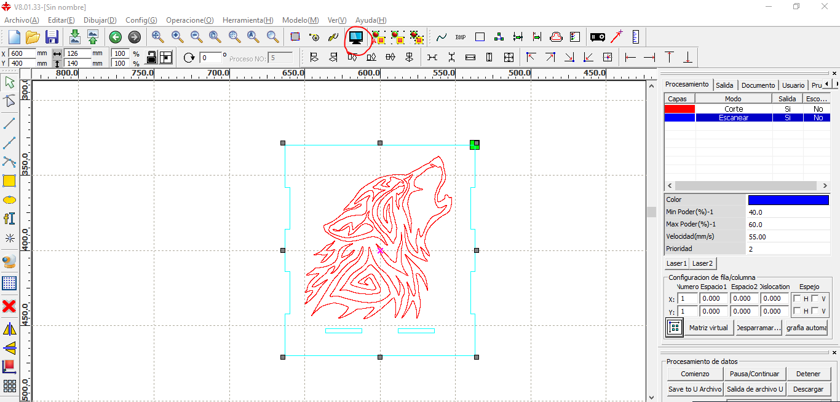Screen dimensions: 840x402
Task: Toggle the aspect ratio lock icon
Action: 151,58
